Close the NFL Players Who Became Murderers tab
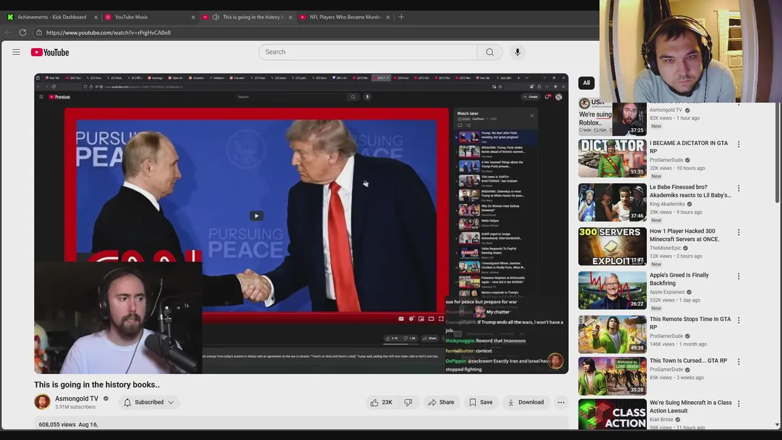Screen dimensions: 782x440 point(388,17)
